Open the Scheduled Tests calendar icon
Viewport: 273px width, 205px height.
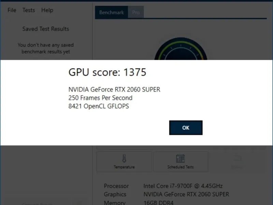point(181,158)
